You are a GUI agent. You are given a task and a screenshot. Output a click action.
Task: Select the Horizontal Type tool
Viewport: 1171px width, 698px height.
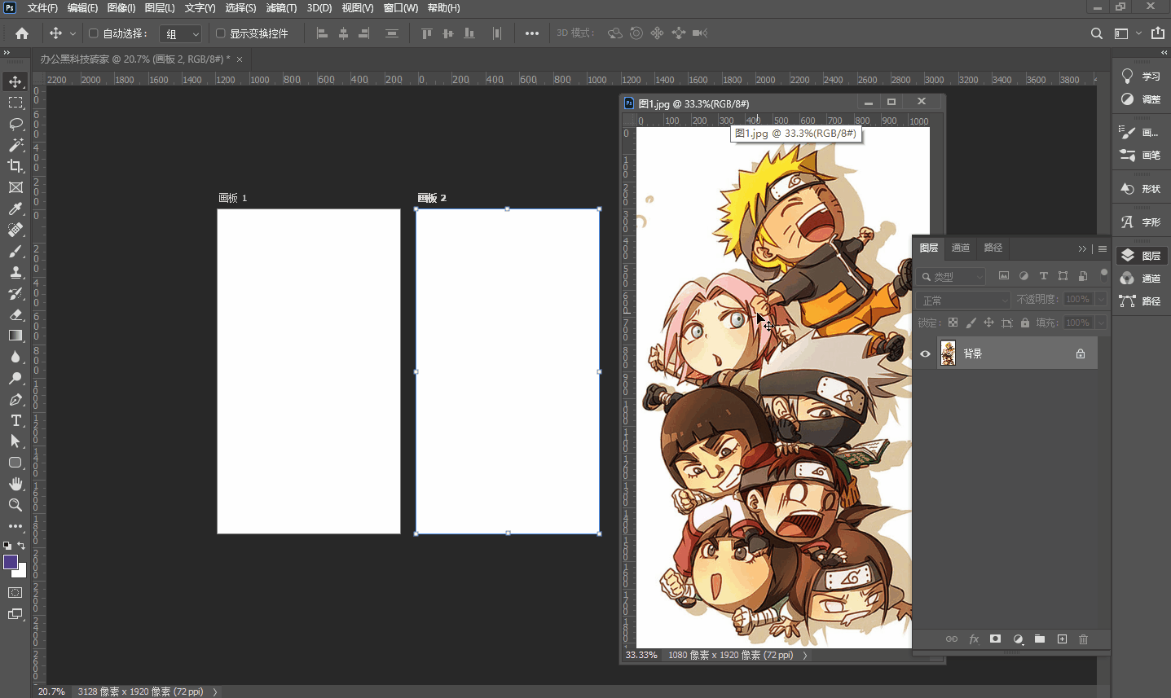pyautogui.click(x=15, y=420)
